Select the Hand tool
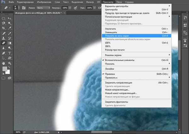The height and width of the screenshot is (134, 189). 3,63
